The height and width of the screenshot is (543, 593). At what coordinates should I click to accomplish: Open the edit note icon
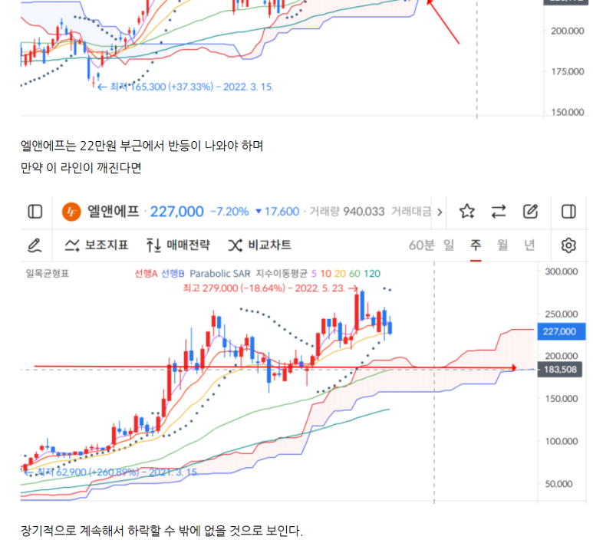click(x=530, y=212)
